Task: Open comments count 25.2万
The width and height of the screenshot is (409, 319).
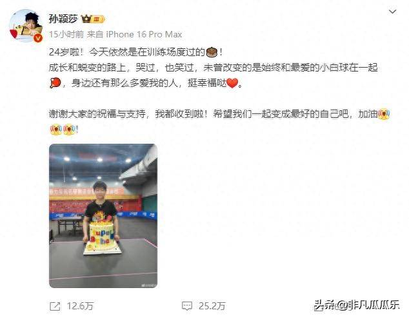Action: [x=212, y=306]
